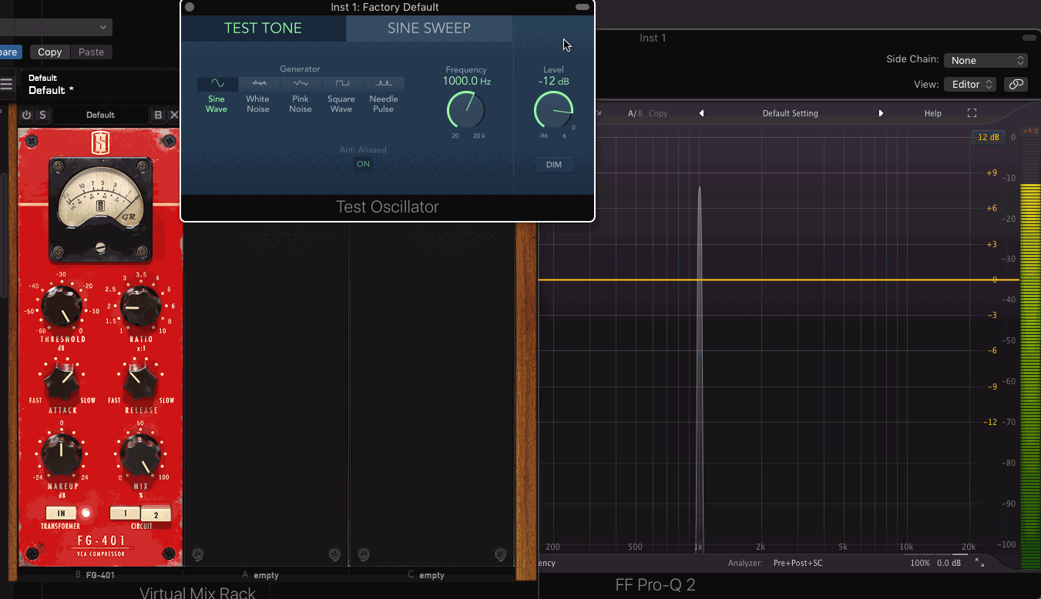The width and height of the screenshot is (1041, 599).
Task: Click the -12 dB level value
Action: [x=553, y=81]
